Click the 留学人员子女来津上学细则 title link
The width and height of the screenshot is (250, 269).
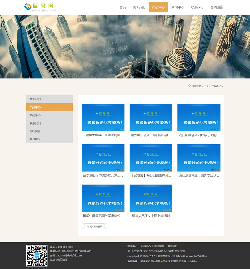151,216
